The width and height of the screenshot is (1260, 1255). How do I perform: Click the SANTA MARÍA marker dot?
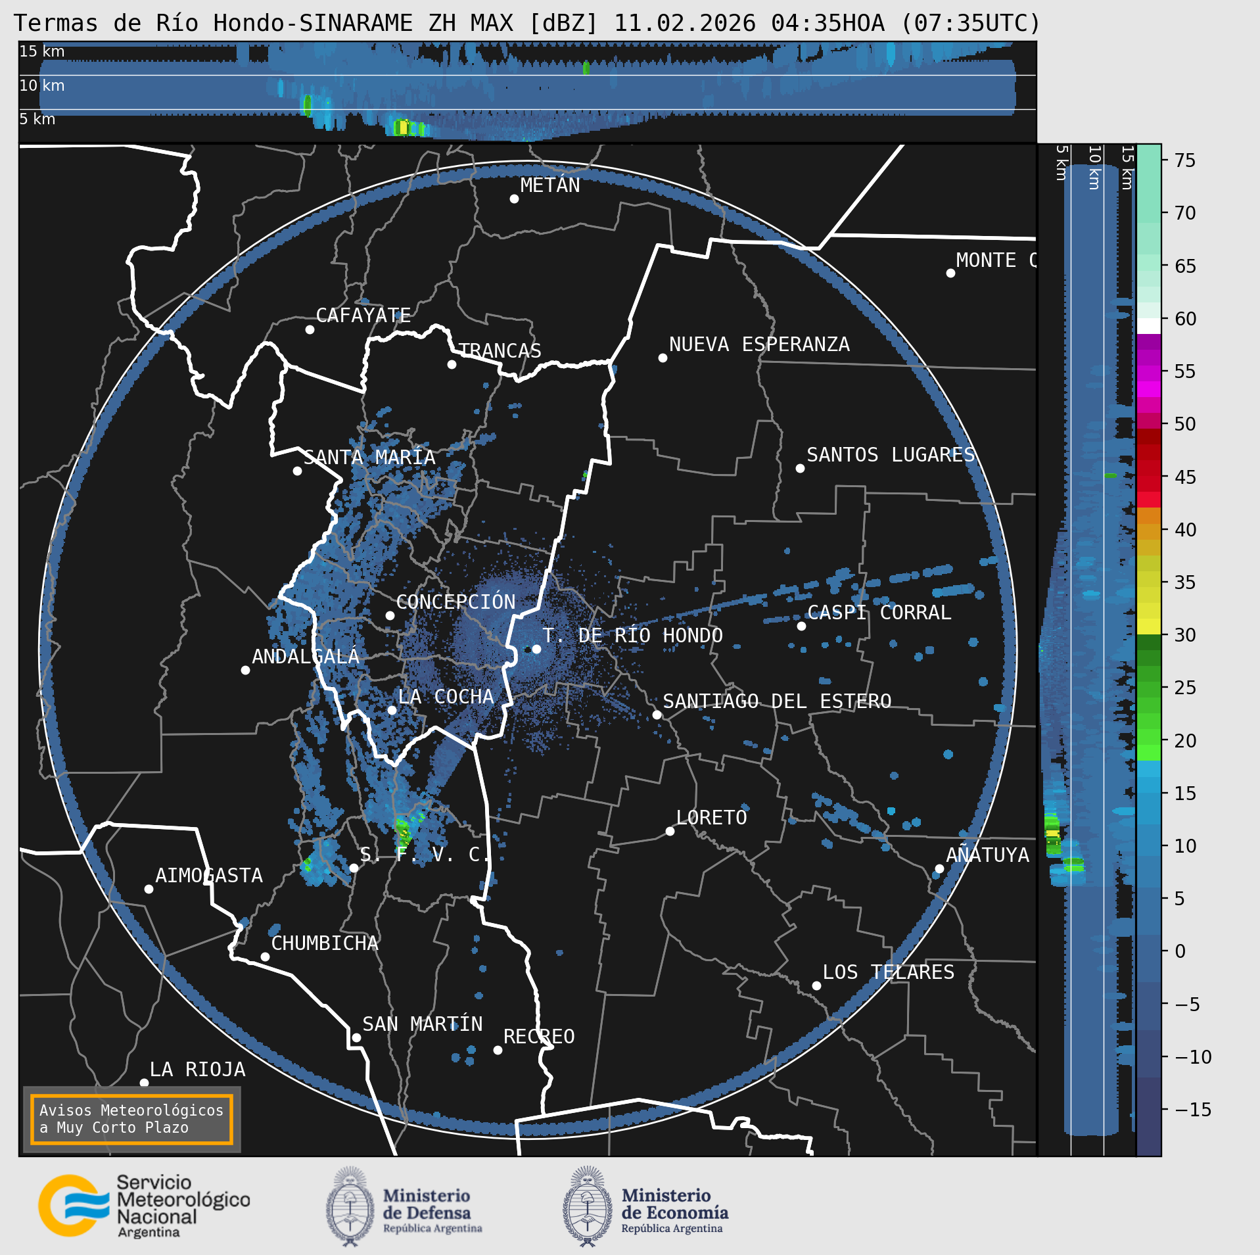297,471
